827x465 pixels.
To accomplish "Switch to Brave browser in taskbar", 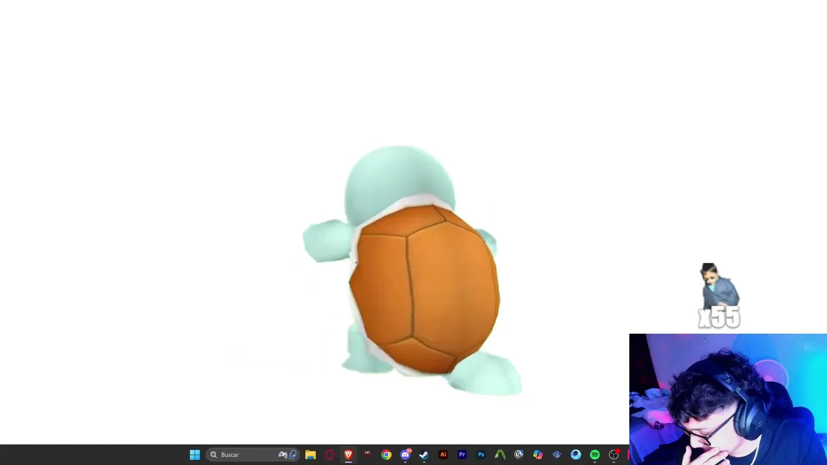I will [x=348, y=455].
